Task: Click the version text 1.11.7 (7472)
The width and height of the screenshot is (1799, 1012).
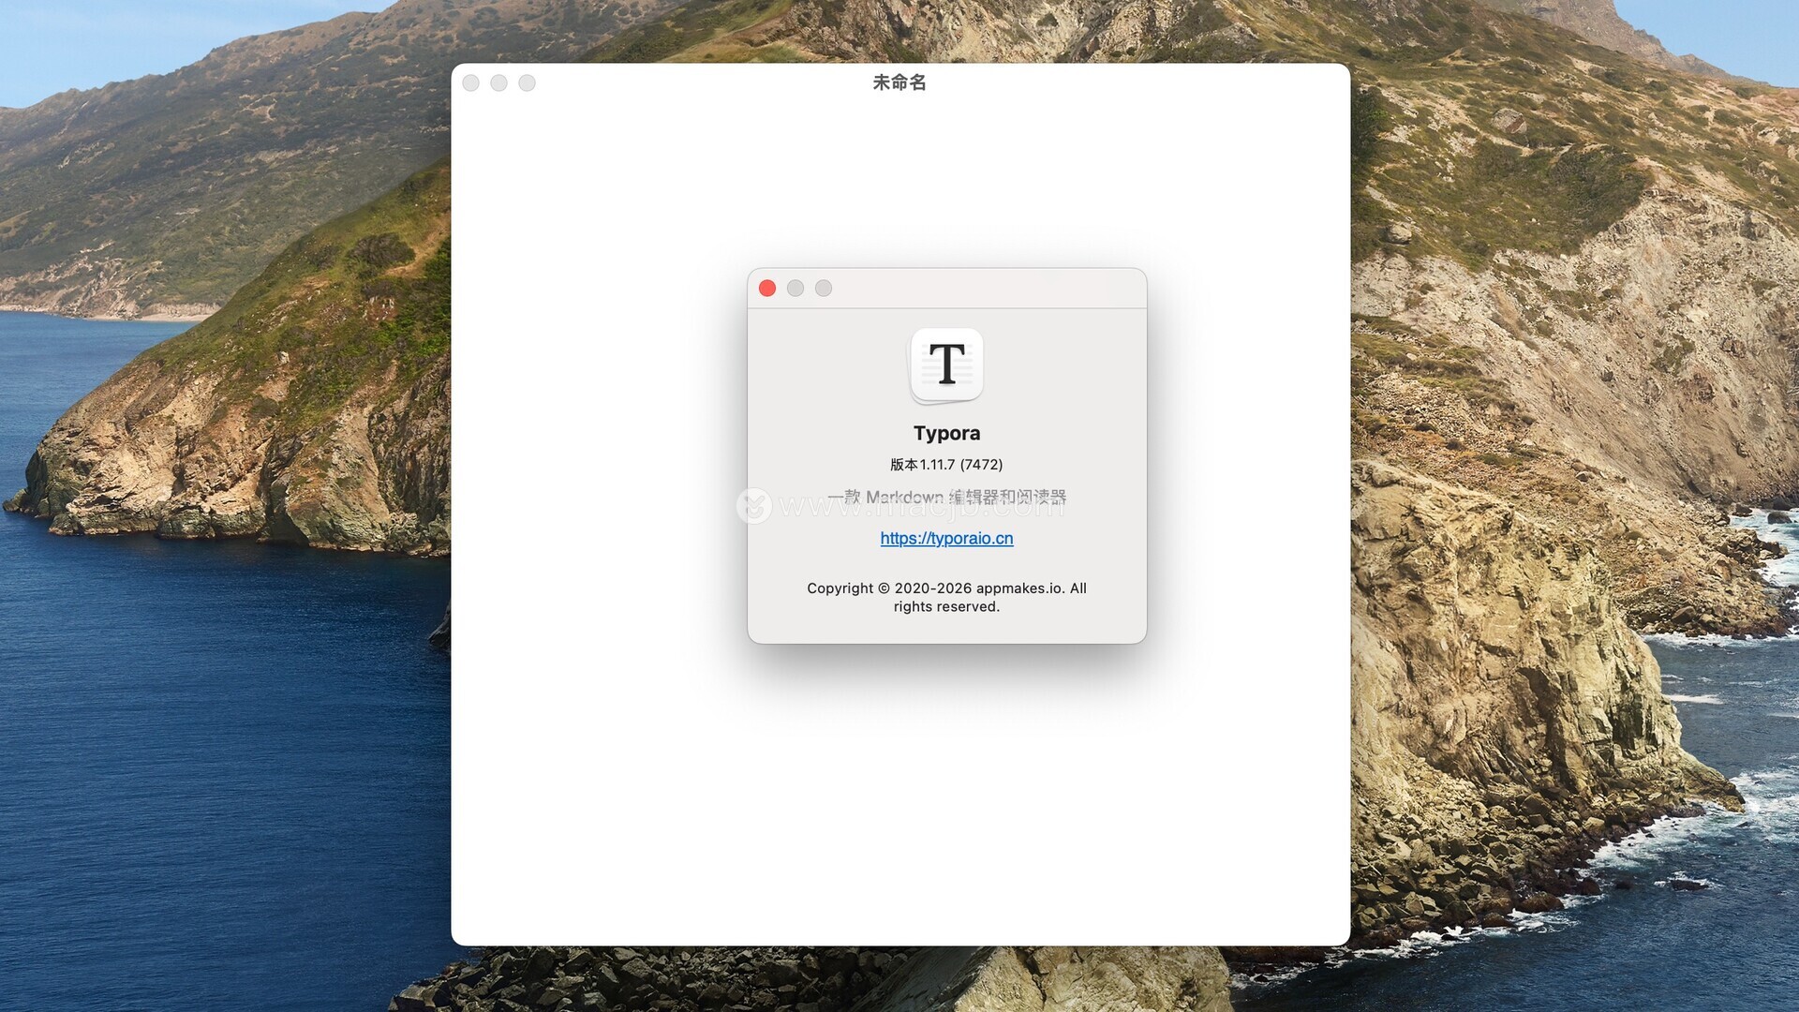Action: pyautogui.click(x=946, y=465)
